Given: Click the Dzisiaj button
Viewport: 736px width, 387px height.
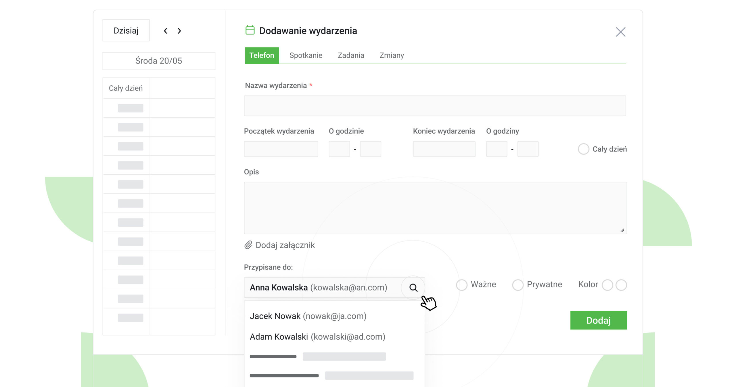Looking at the screenshot, I should pos(126,31).
